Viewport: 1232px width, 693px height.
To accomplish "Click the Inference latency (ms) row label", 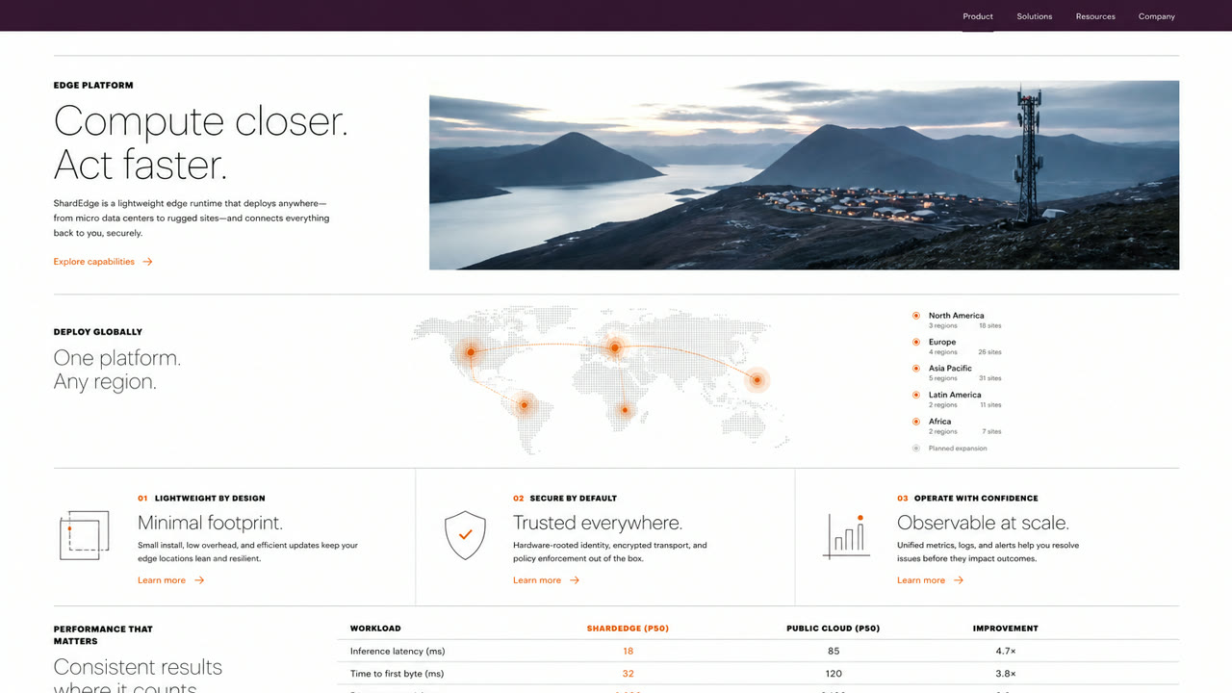I will click(x=397, y=652).
